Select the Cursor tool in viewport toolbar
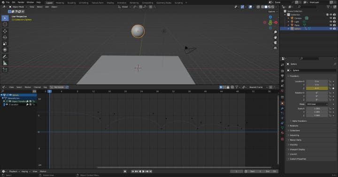The height and width of the screenshot is (177, 338). 5,24
